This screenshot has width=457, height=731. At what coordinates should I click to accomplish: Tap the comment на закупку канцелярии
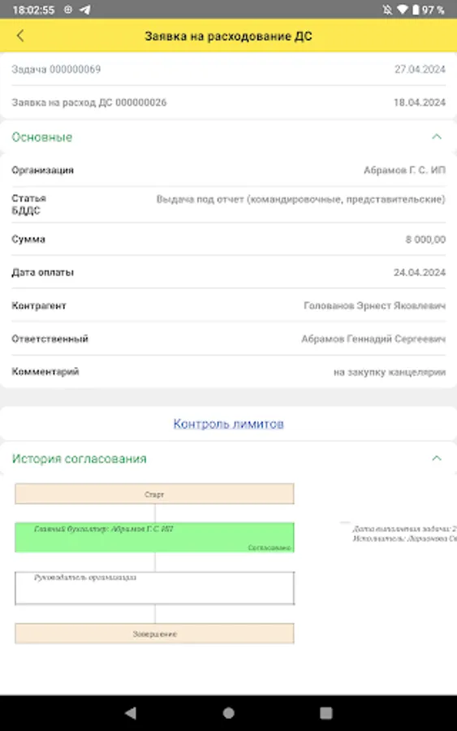[x=390, y=372]
